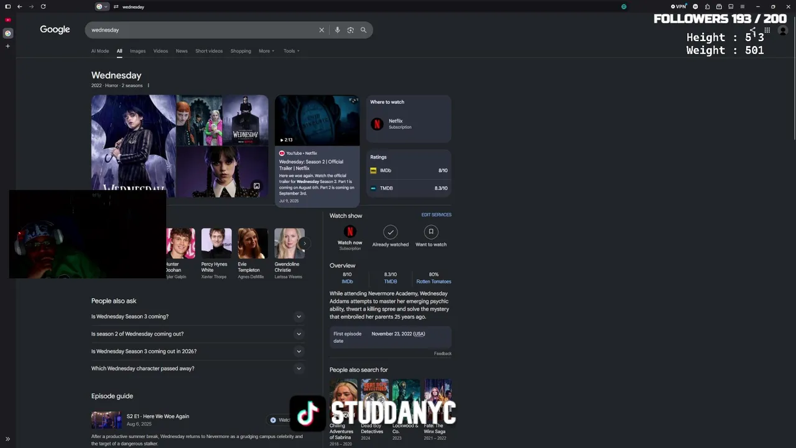Expand 'Is Wednesday Season 3 coming out in 2026?'
Screen dimensions: 796x448
197,352
